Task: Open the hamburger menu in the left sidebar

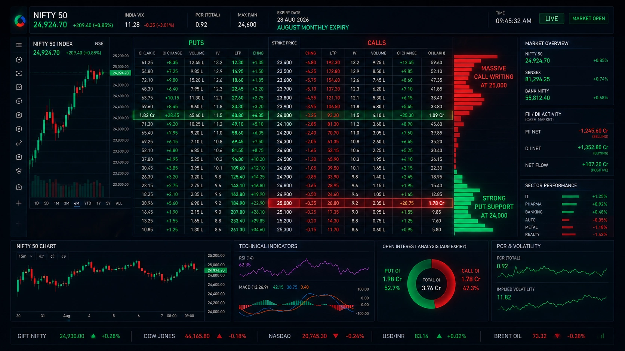Action: pyautogui.click(x=19, y=45)
